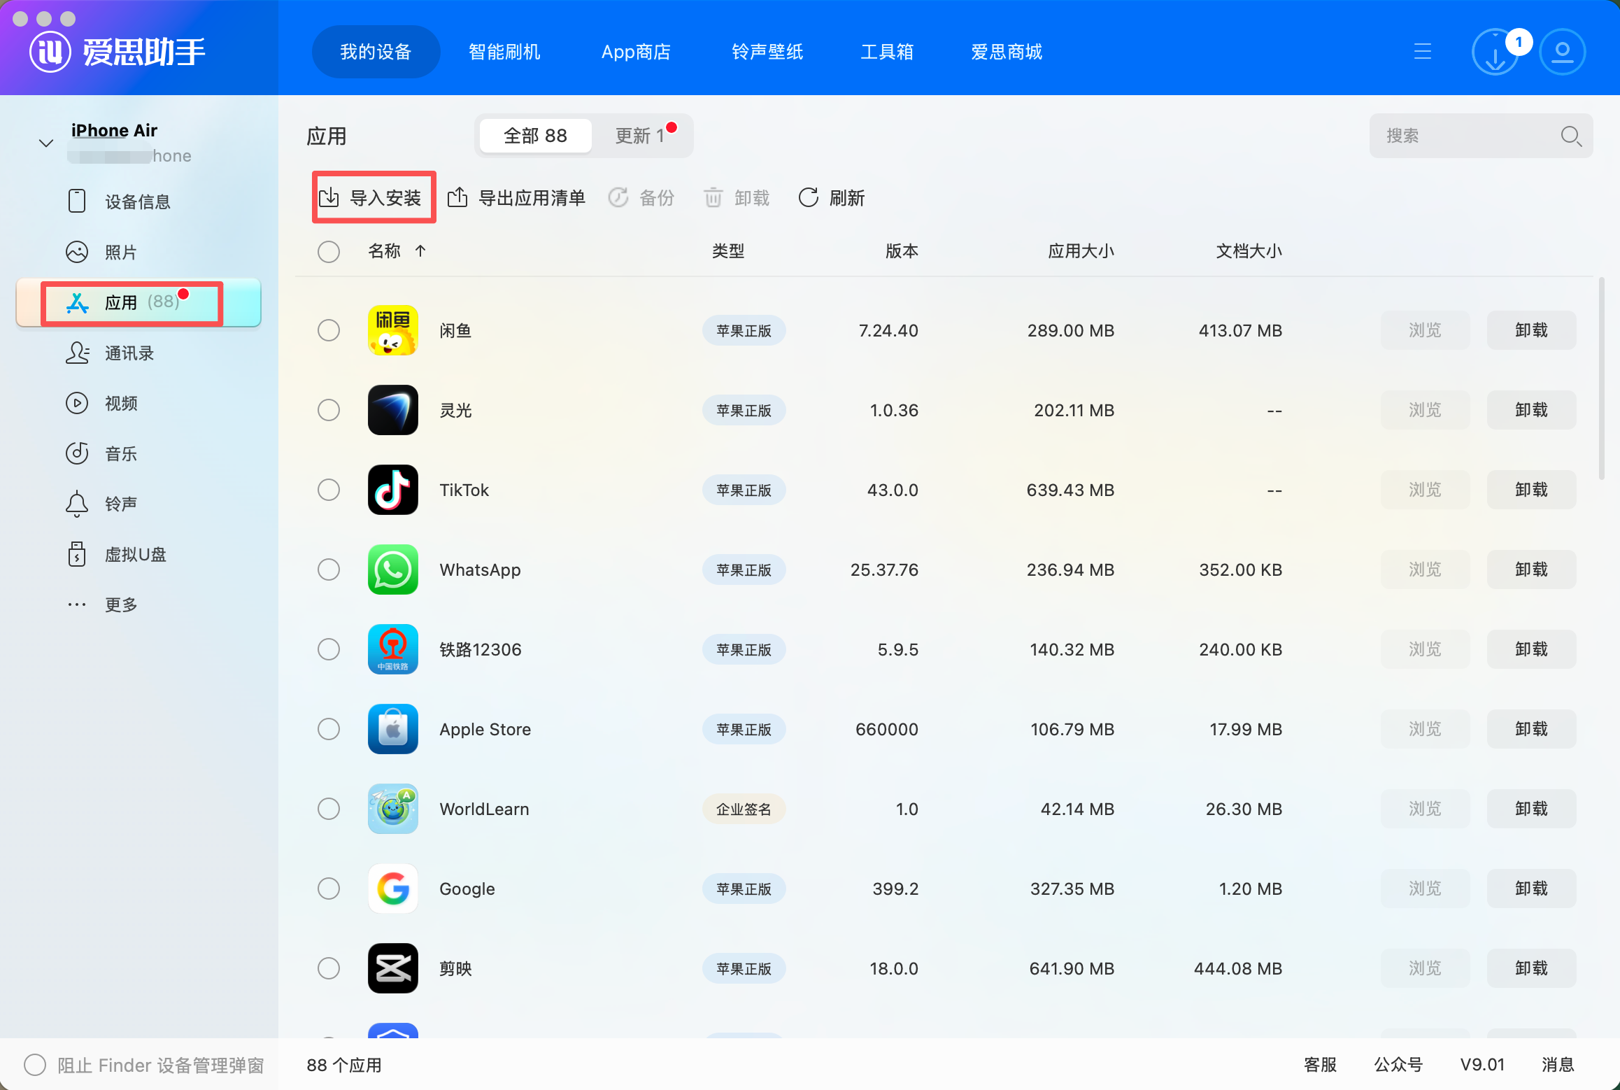Click Import Install (导入安装) button
Screen dimensions: 1620x1090
(374, 198)
